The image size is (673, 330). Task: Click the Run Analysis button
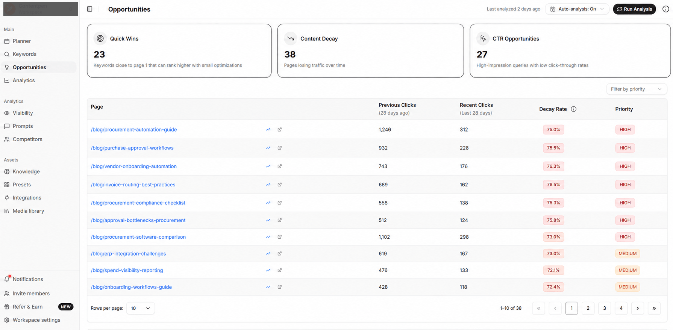tap(634, 9)
